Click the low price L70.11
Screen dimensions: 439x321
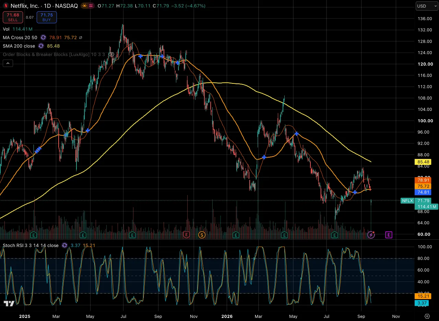click(142, 6)
